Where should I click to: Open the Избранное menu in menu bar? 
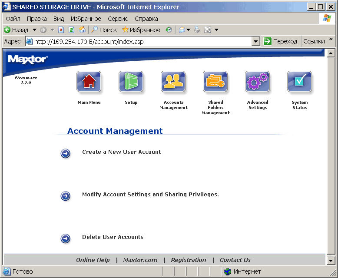86,19
